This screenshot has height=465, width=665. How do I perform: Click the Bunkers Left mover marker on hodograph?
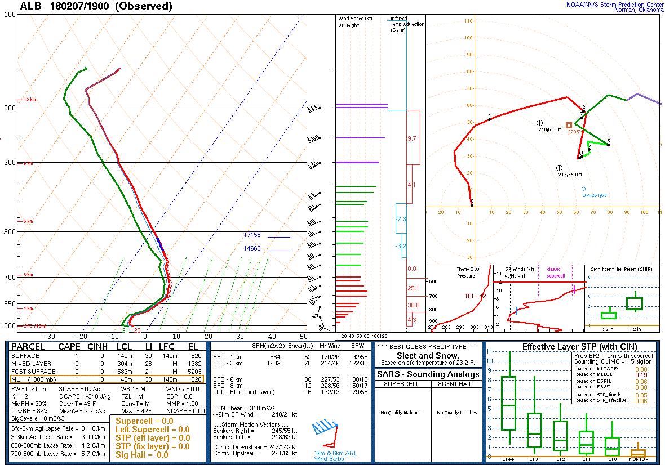pyautogui.click(x=539, y=123)
